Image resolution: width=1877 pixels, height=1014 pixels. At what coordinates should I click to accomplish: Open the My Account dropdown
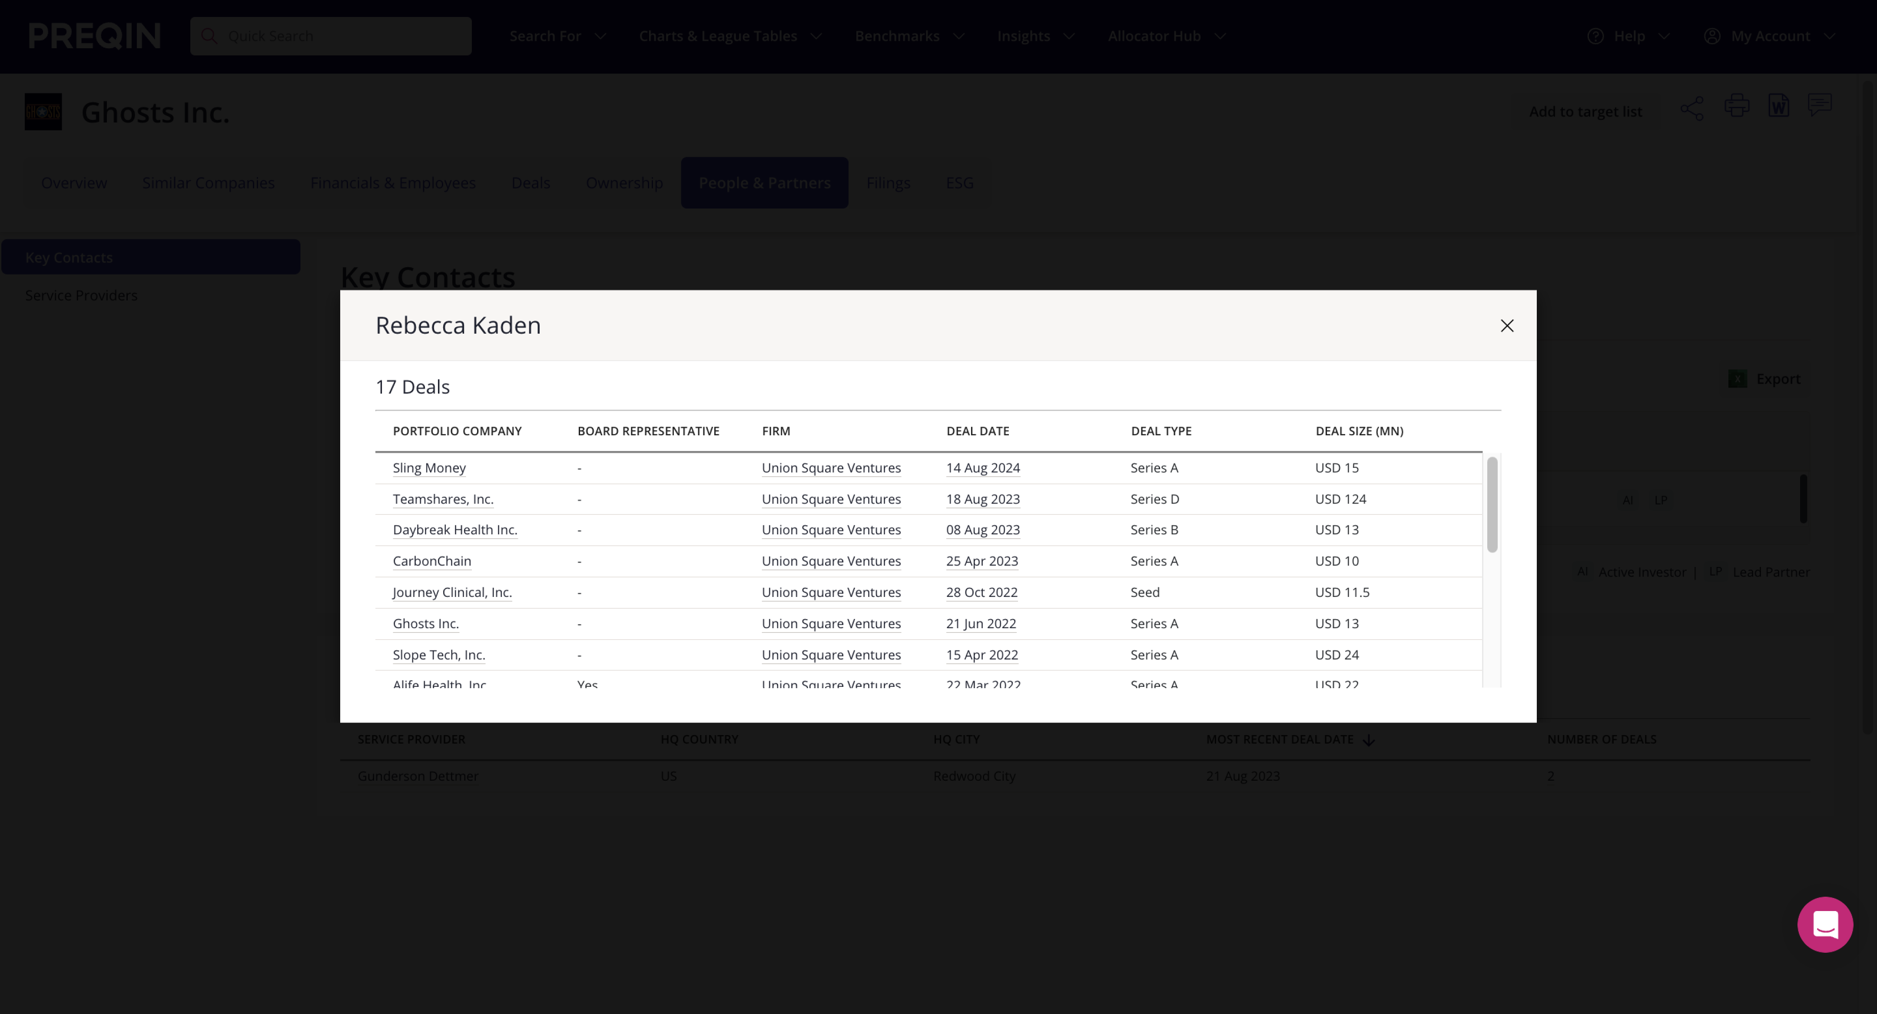point(1771,36)
